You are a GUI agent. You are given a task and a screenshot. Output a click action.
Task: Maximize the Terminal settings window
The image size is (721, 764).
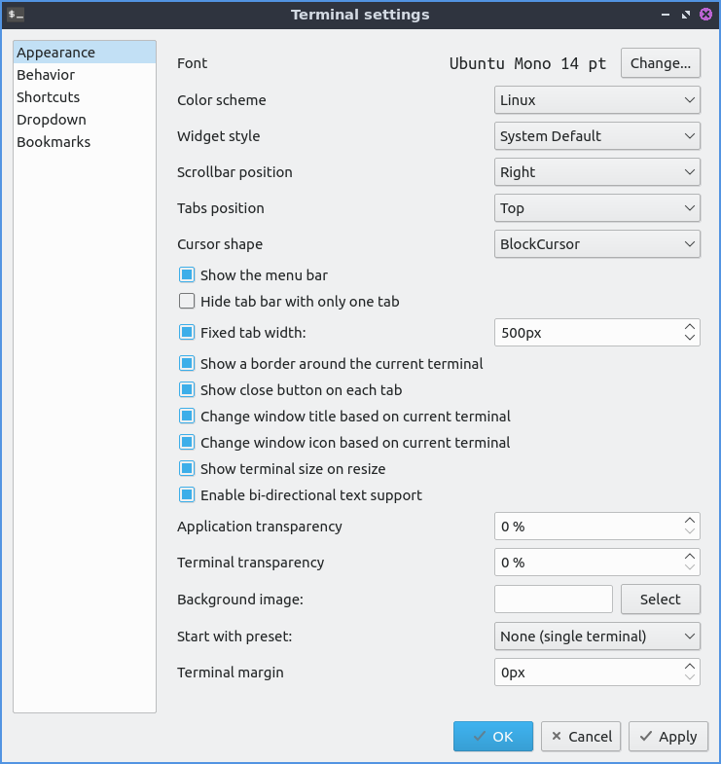pyautogui.click(x=686, y=15)
